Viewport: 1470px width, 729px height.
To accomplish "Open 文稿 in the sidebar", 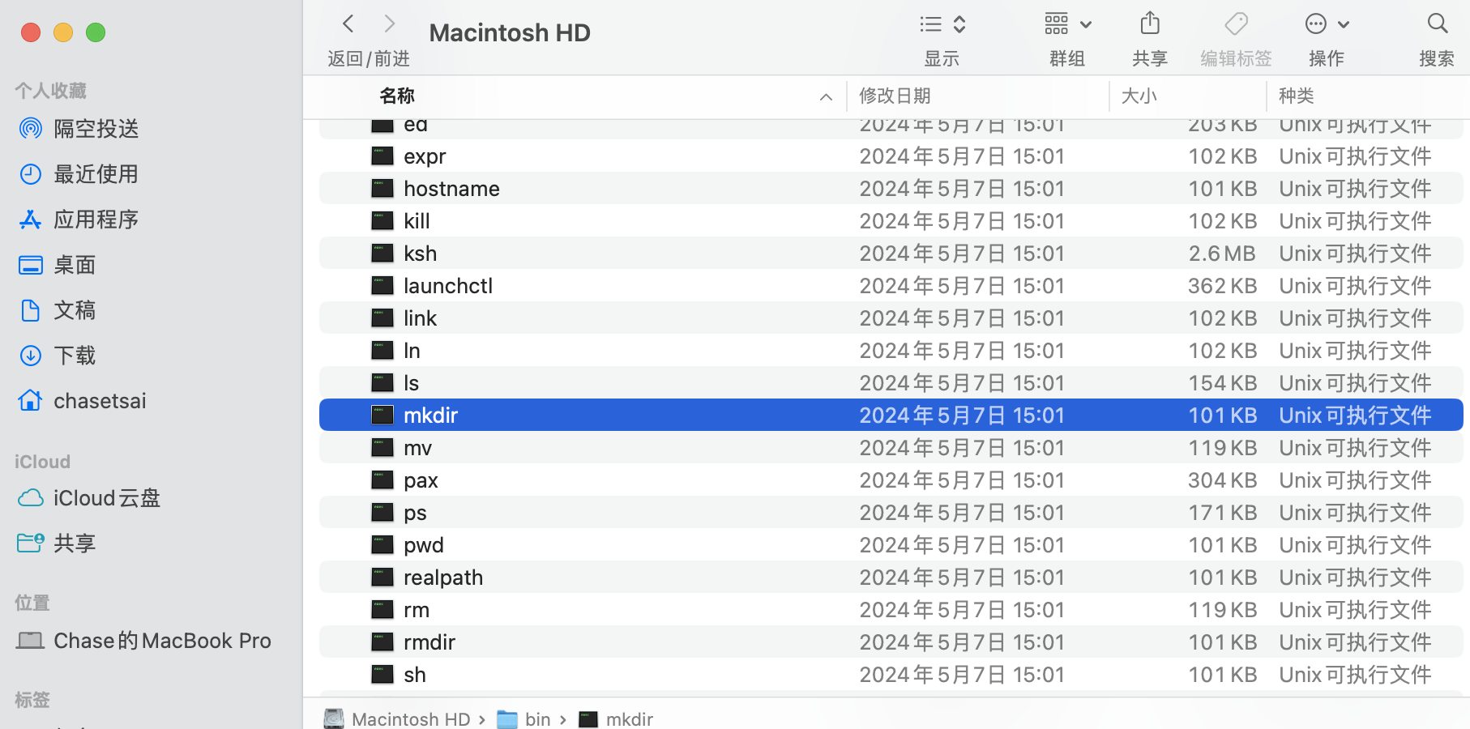I will point(58,310).
